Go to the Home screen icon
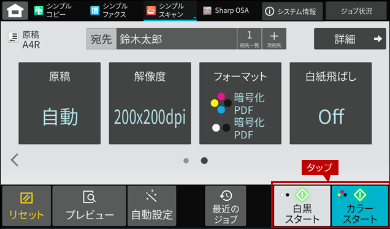 (15, 10)
